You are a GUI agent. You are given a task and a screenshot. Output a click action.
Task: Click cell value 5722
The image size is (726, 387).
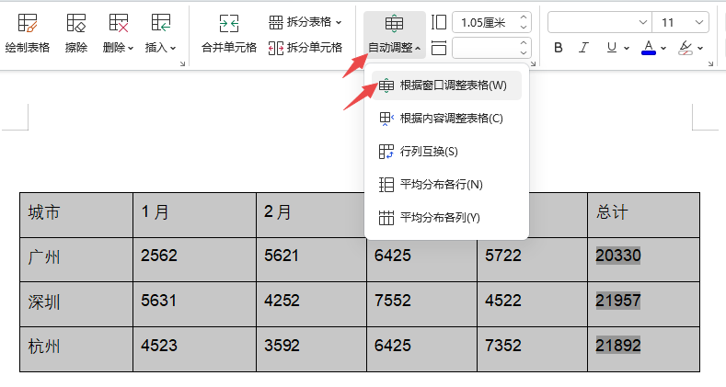[x=502, y=256]
